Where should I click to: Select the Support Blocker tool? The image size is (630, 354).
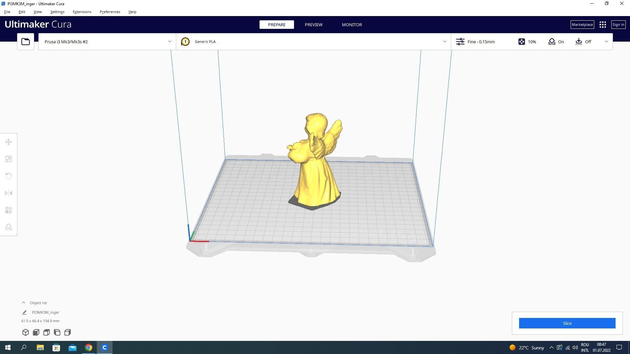pyautogui.click(x=9, y=227)
